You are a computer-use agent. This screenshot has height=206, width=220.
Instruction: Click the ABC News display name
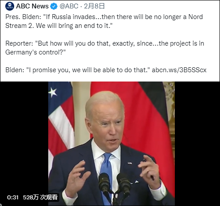32,6
